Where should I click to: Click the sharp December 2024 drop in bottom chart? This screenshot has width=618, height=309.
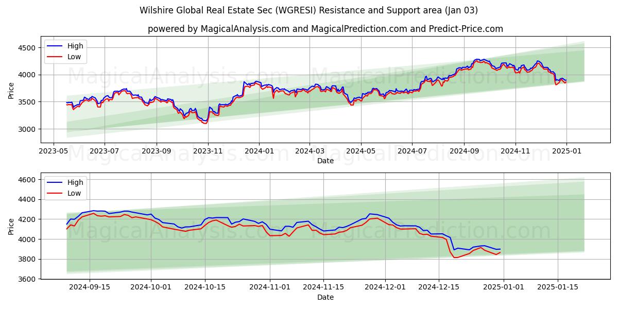coord(452,246)
